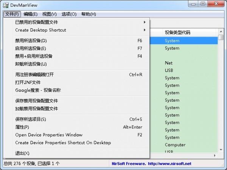Click 打开INF文件 in the File menu
This screenshot has height=170, width=227.
pyautogui.click(x=28, y=82)
